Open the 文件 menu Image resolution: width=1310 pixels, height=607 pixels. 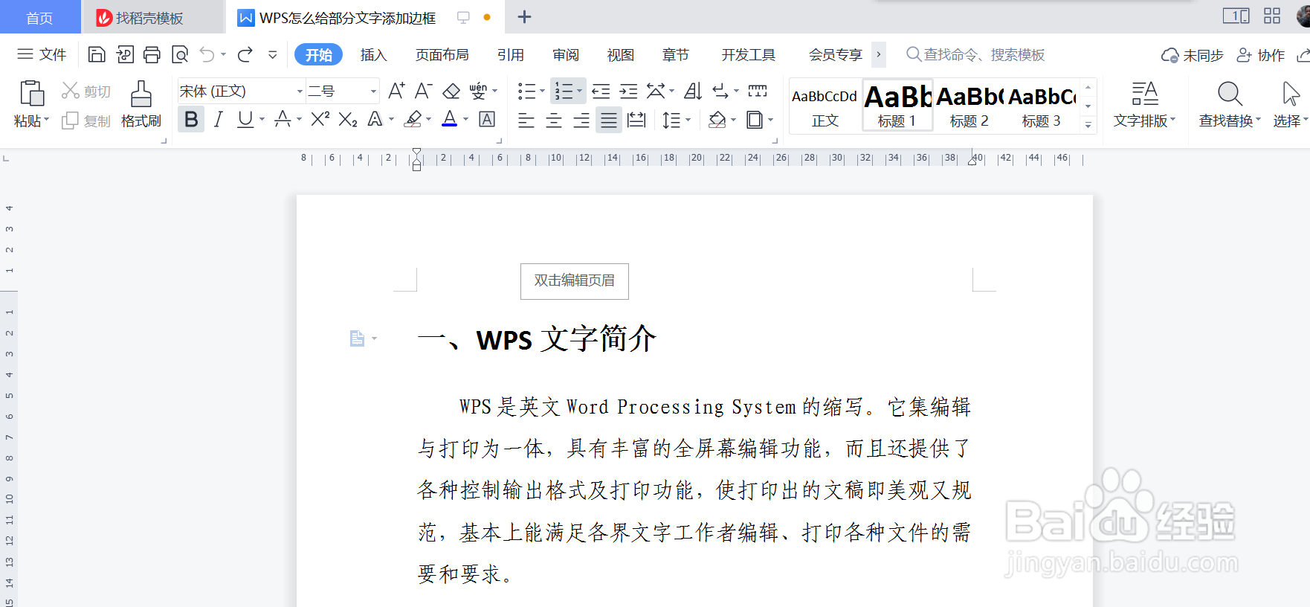pos(42,54)
